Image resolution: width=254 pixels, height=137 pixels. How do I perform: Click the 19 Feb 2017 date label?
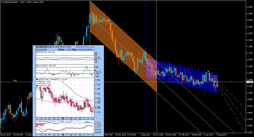(18, 135)
